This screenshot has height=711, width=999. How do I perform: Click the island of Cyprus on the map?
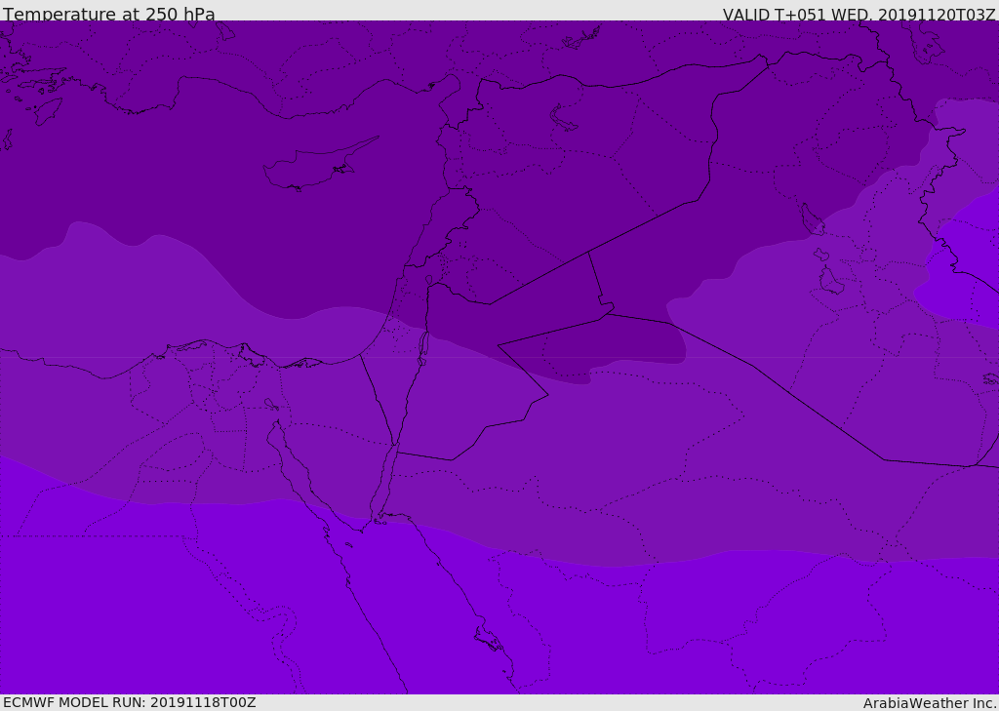pos(319,166)
